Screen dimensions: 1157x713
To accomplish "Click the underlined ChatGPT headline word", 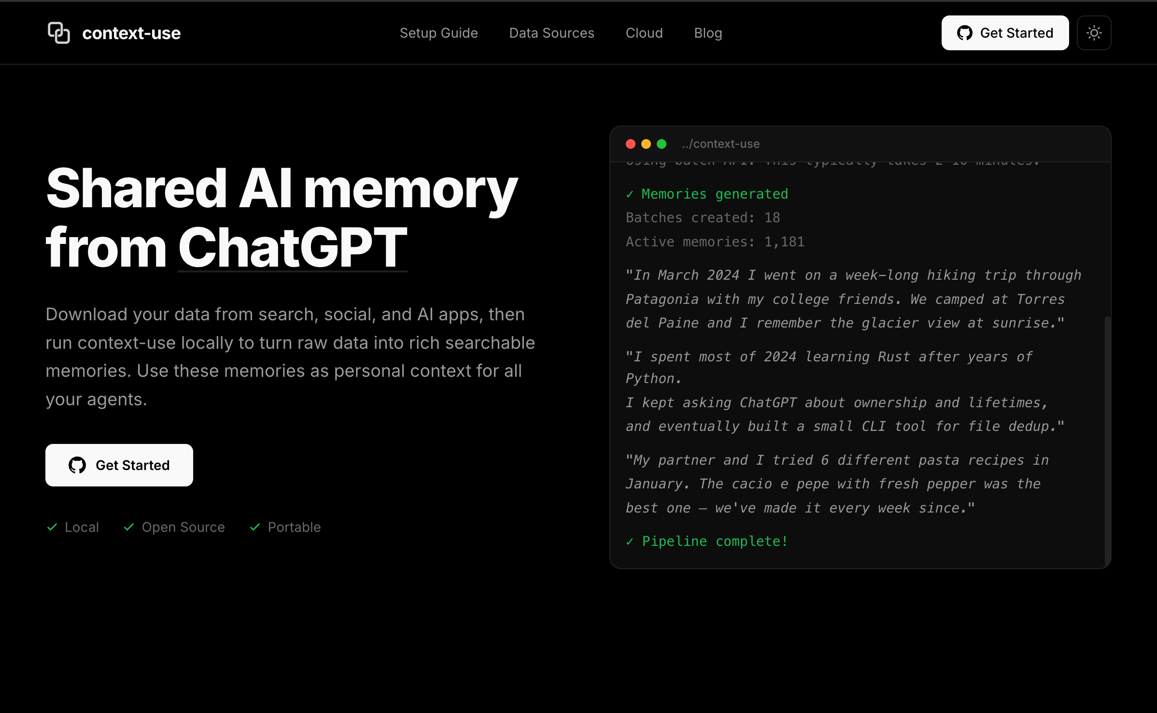I will click(x=293, y=247).
